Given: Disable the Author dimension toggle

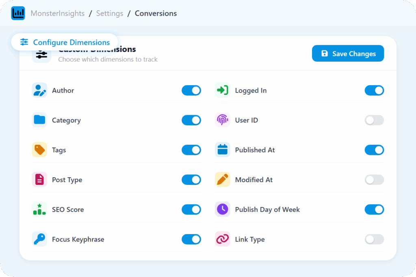Looking at the screenshot, I should 191,90.
